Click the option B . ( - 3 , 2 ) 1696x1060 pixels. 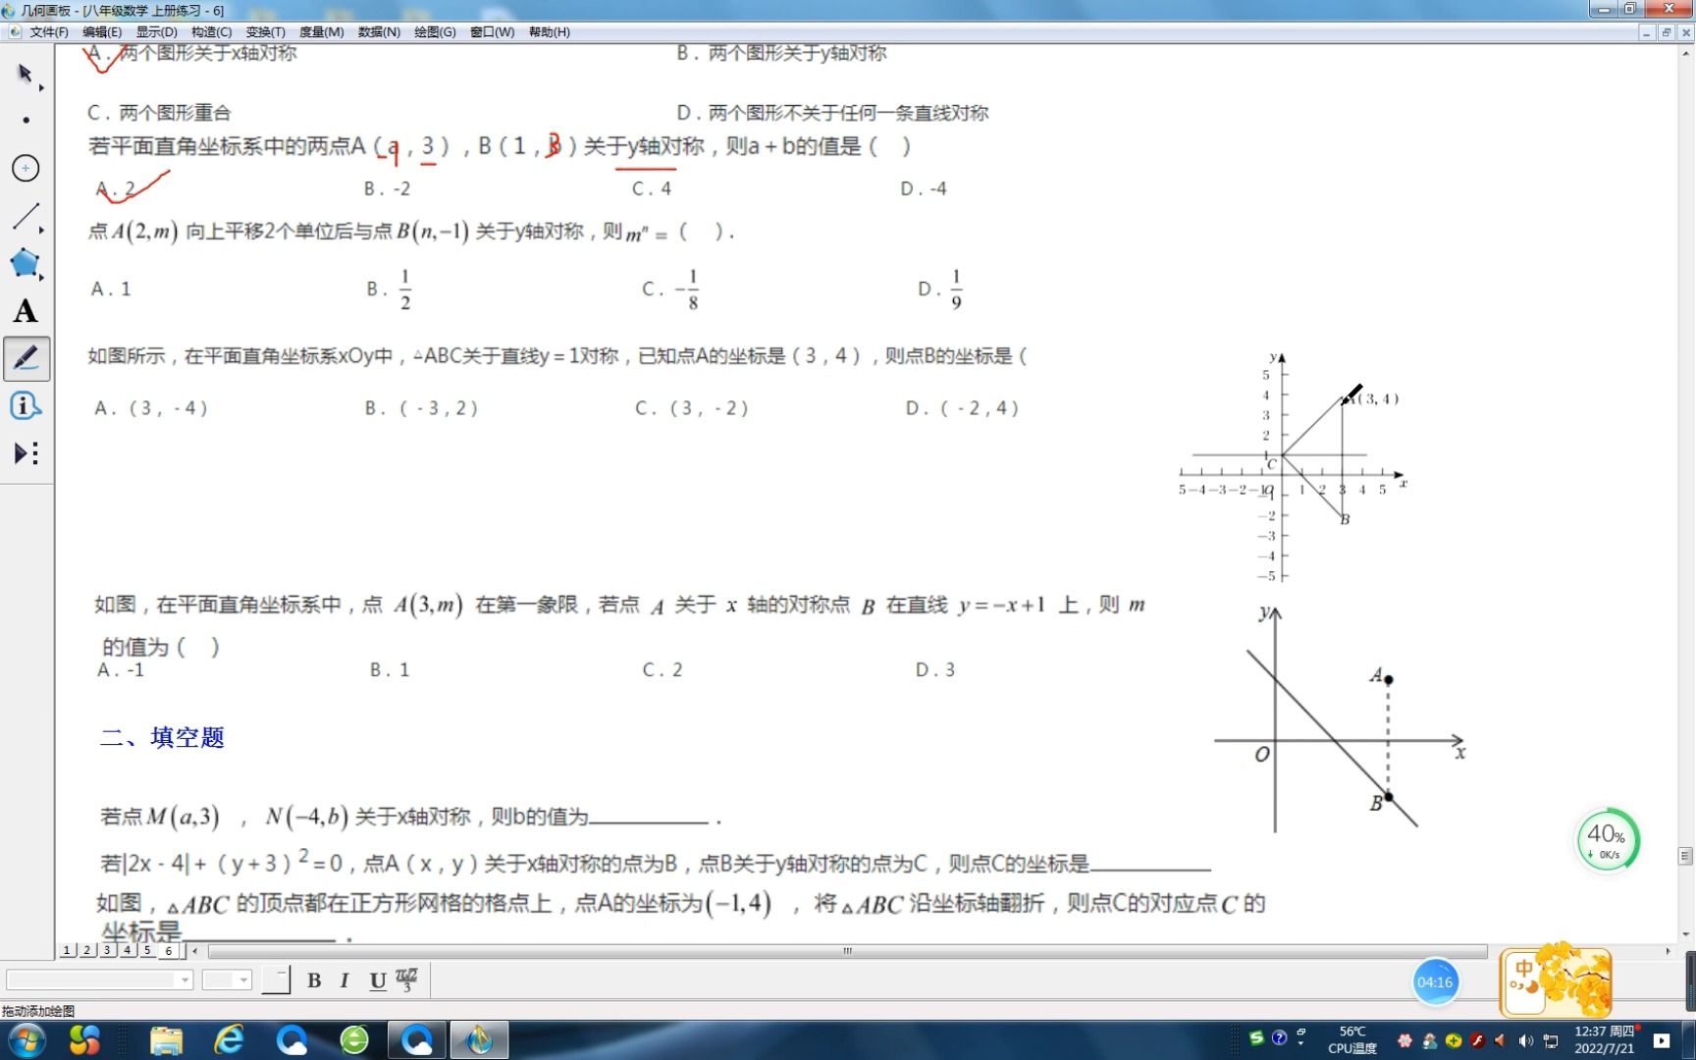coord(422,408)
